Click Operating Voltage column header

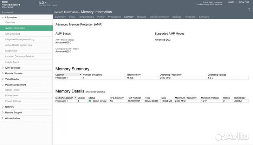[x=217, y=75]
